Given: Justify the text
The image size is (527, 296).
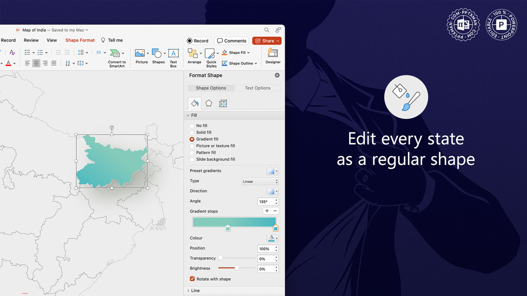Looking at the screenshot, I should pyautogui.click(x=54, y=63).
